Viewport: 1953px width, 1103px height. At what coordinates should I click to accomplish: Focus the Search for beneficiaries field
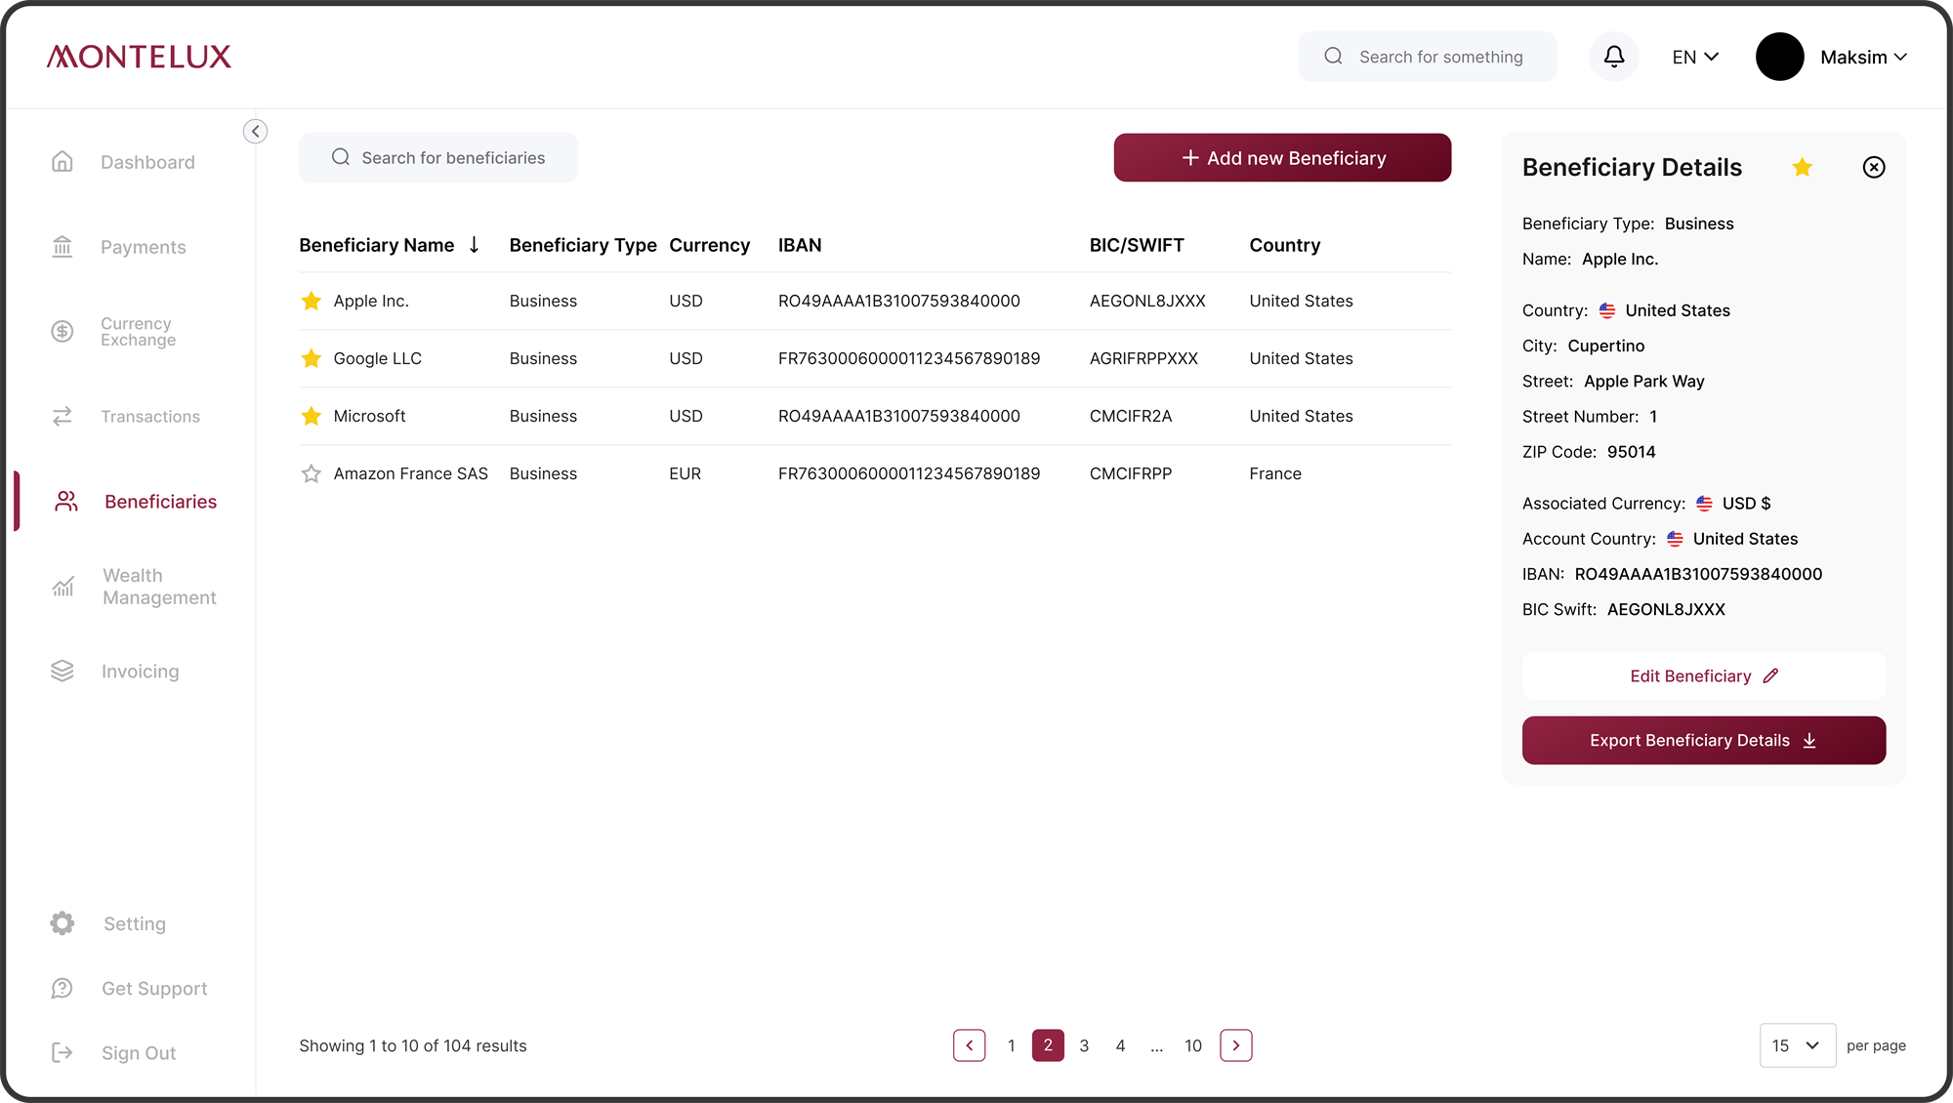tap(438, 157)
